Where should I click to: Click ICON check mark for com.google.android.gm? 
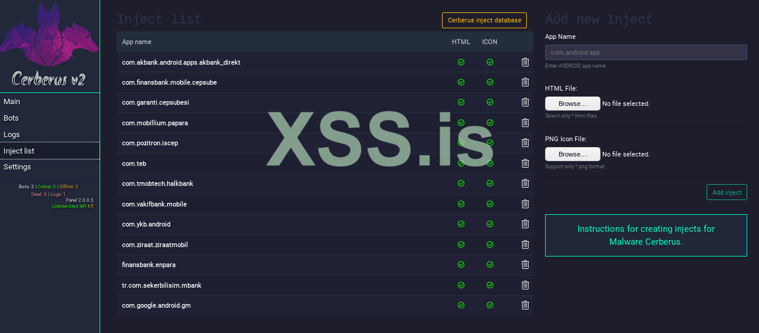tap(490, 305)
